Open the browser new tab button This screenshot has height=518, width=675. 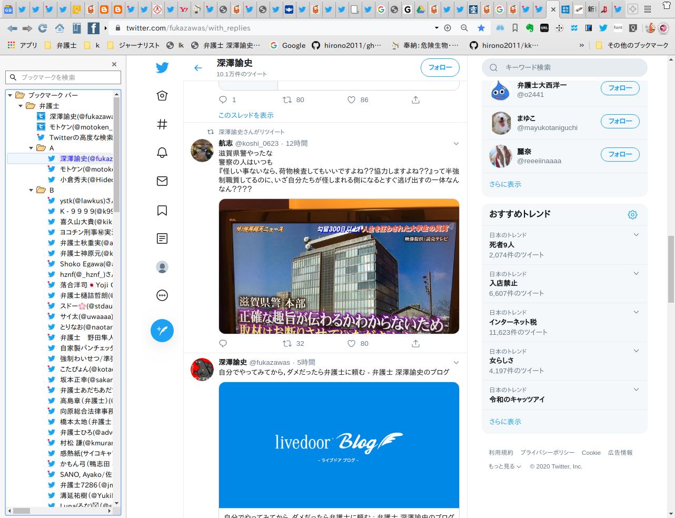point(633,9)
